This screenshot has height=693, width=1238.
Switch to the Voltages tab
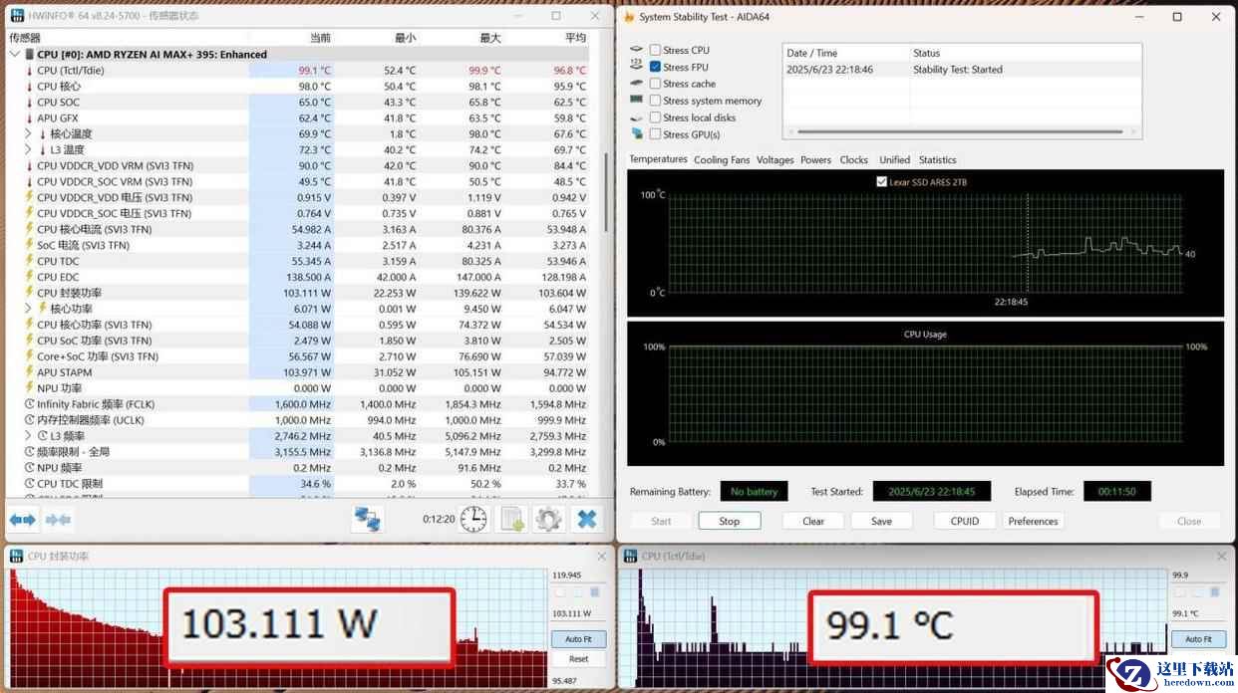(774, 160)
